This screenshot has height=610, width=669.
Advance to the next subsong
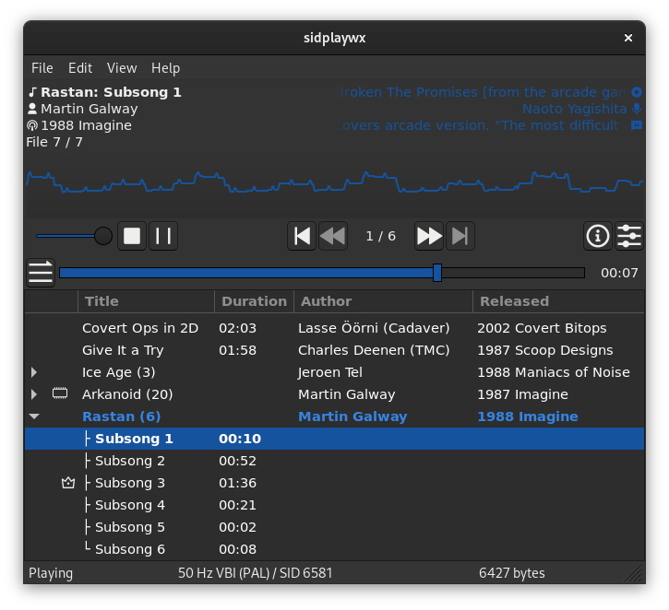point(429,236)
